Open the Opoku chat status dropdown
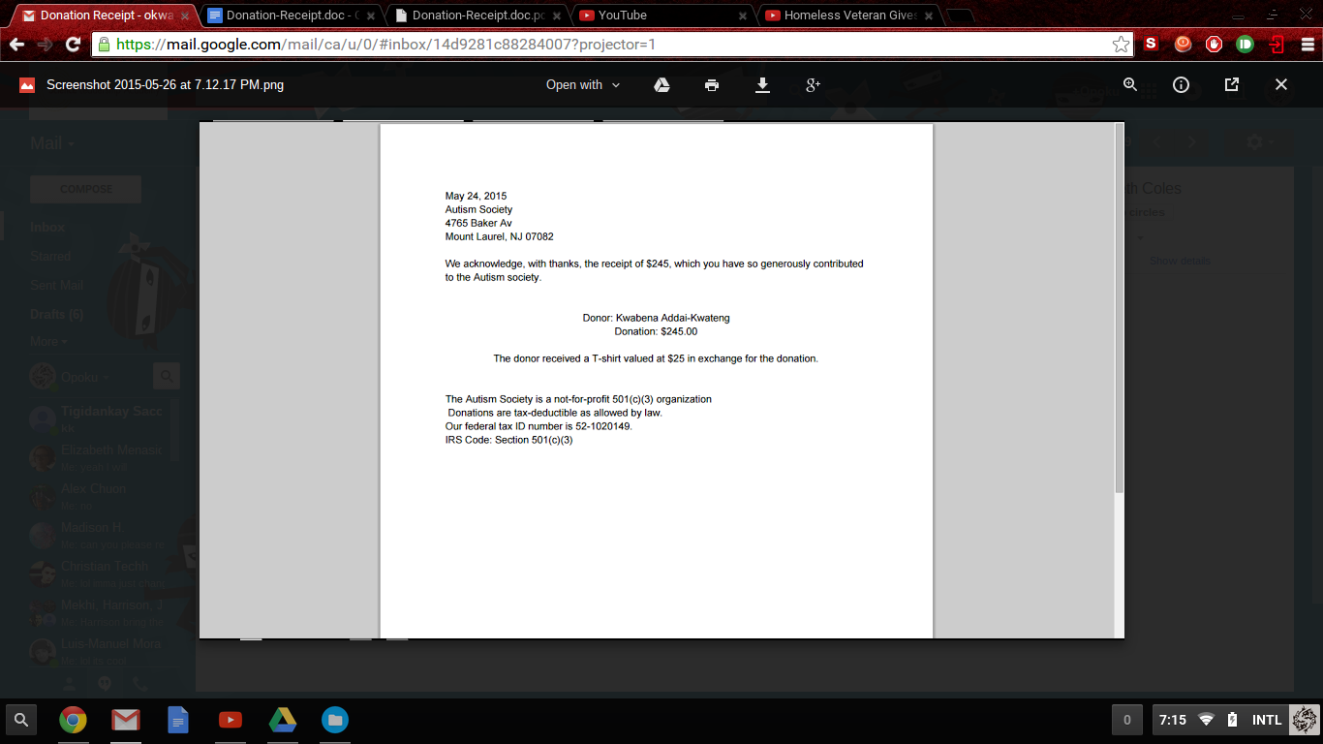 coord(85,377)
